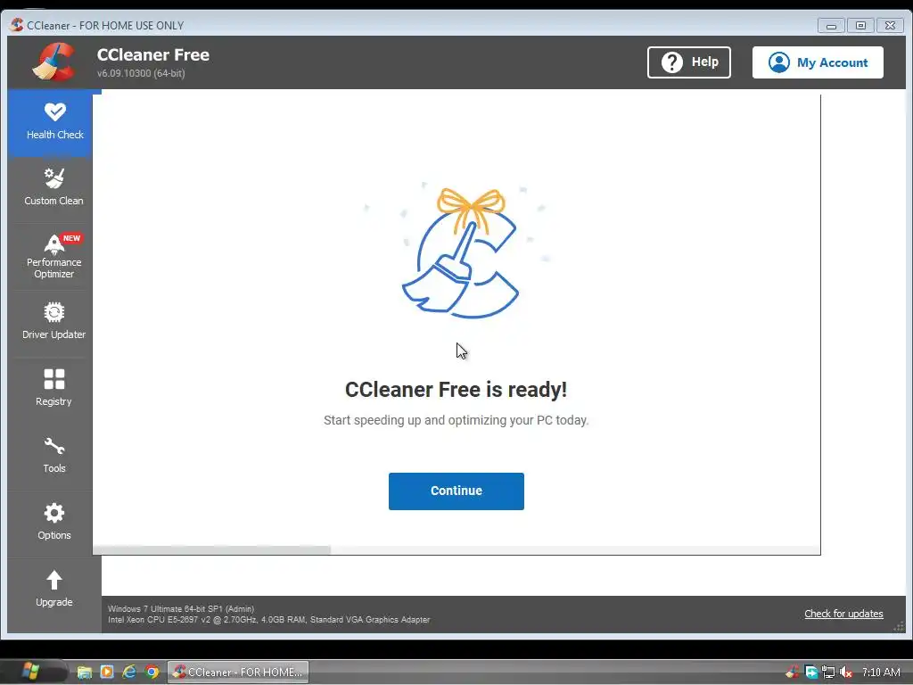Click the CCleaner logo in header

coord(53,62)
